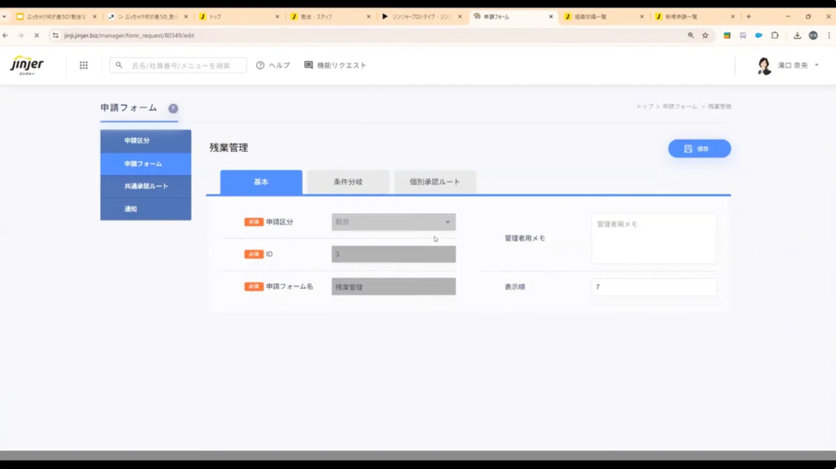Switch to the 条件分岐 tab
The width and height of the screenshot is (836, 469).
click(x=348, y=182)
